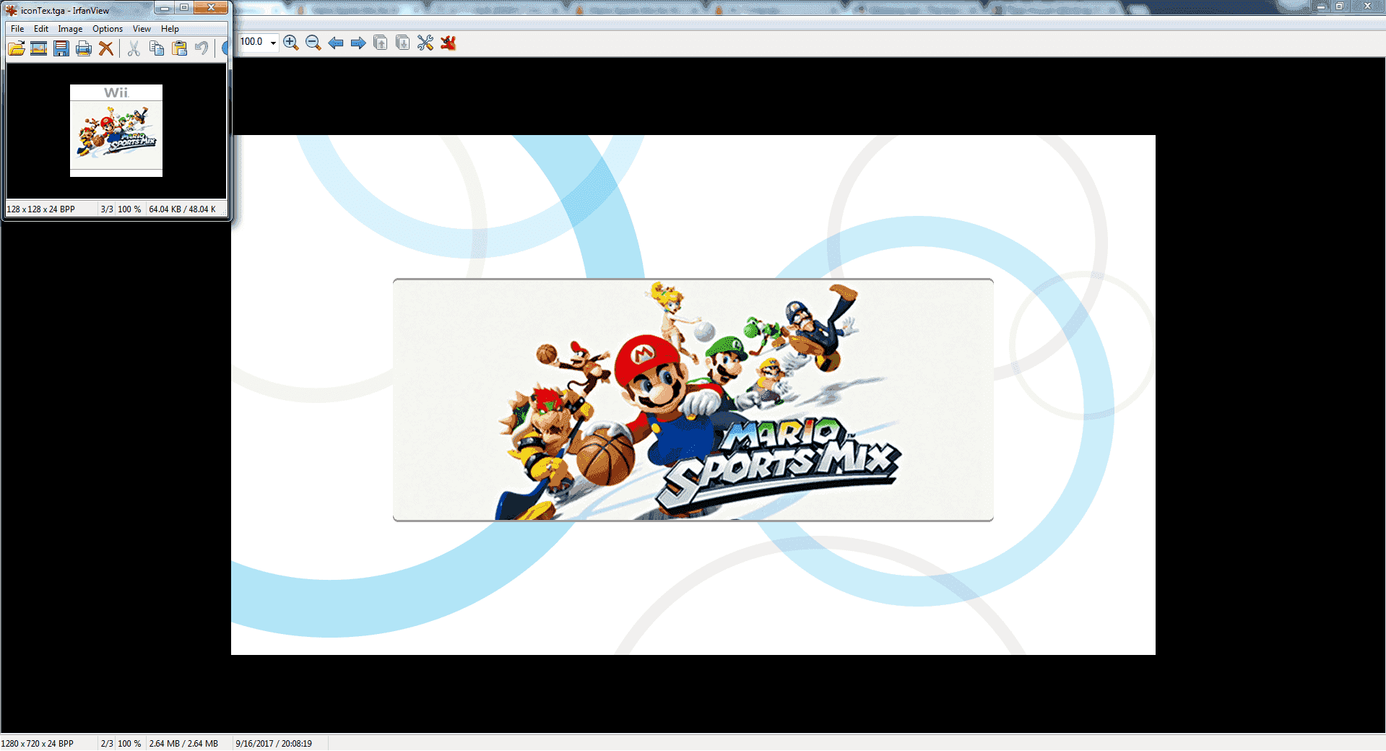The width and height of the screenshot is (1386, 751).
Task: Click '2.64 MB / 2.64 MB' status text
Action: 183,744
